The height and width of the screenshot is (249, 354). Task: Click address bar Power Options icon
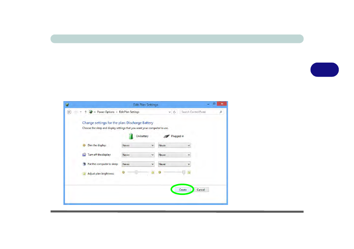(91, 112)
